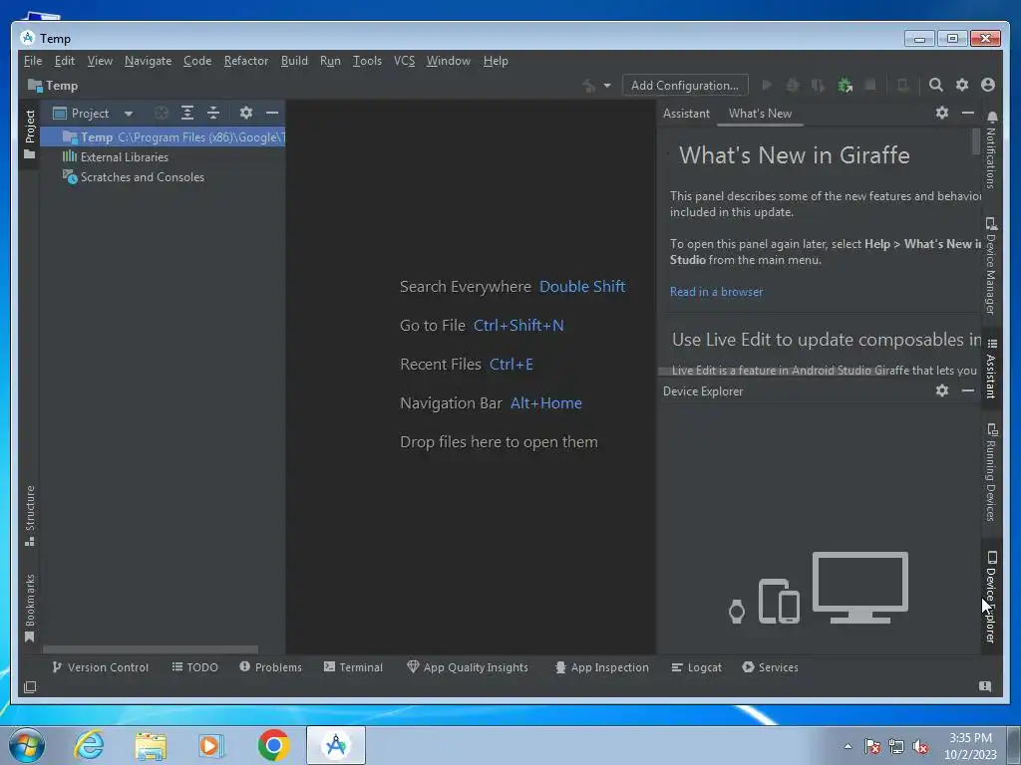This screenshot has height=765, width=1021.
Task: Click the Select Opened File target icon
Action: pos(161,113)
